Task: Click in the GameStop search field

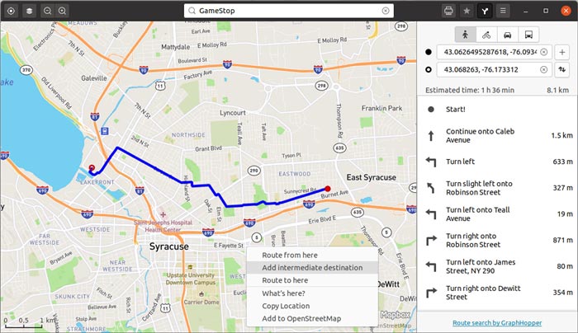Action: (289, 11)
